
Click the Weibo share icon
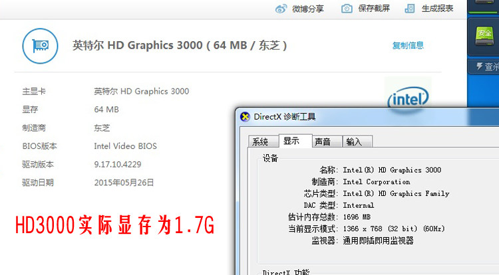281,9
